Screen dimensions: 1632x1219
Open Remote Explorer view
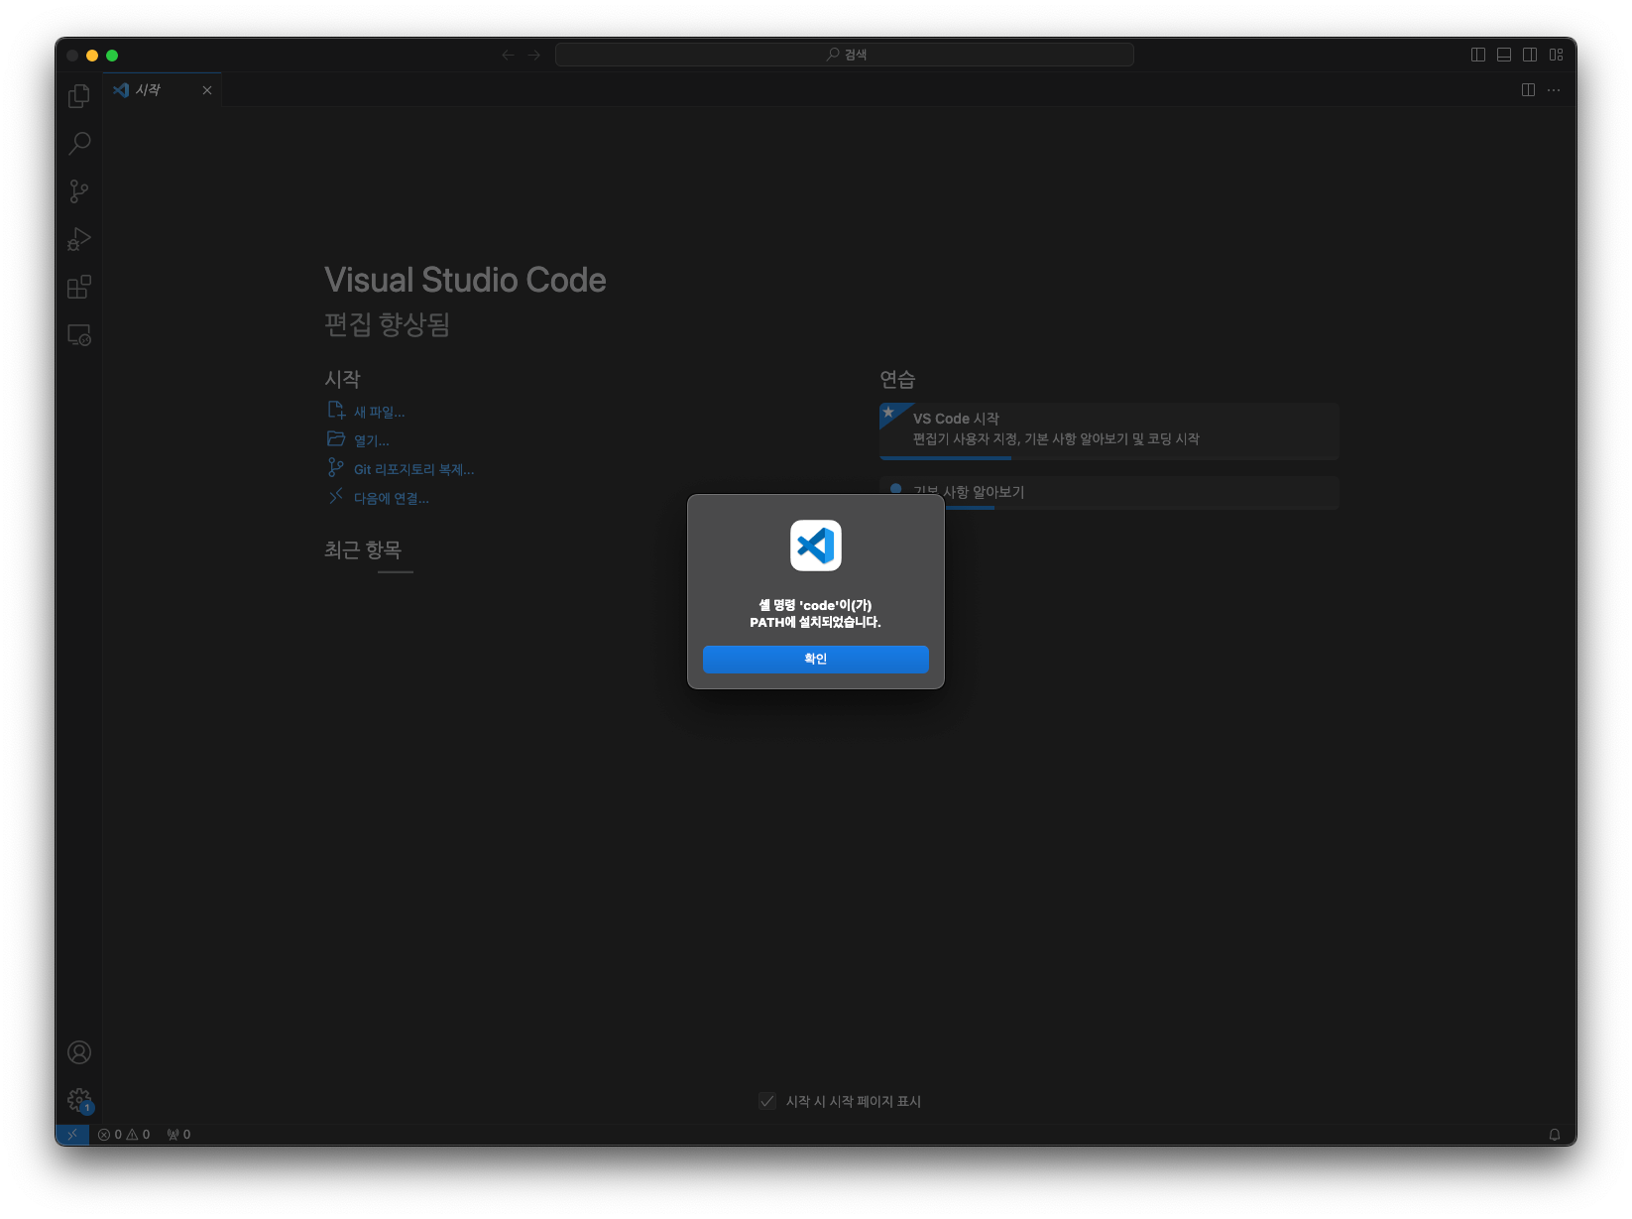79,335
